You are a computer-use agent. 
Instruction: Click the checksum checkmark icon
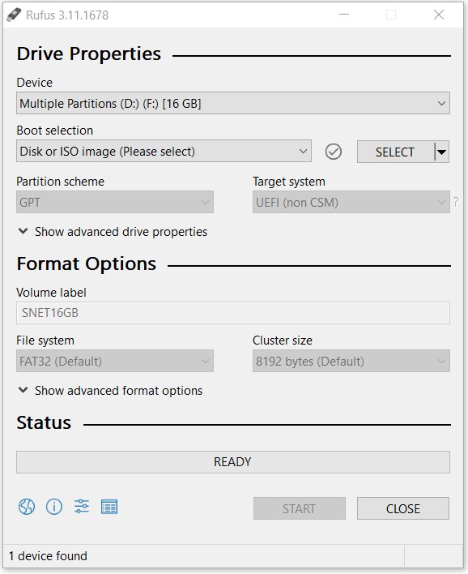coord(334,152)
